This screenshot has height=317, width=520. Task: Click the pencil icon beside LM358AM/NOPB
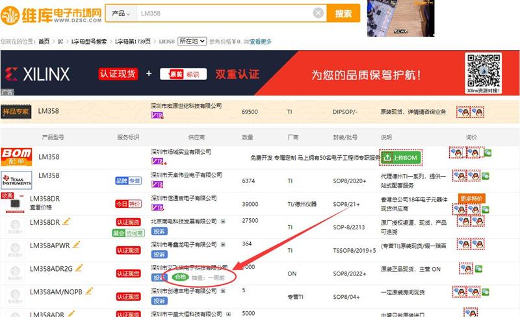pos(89,291)
